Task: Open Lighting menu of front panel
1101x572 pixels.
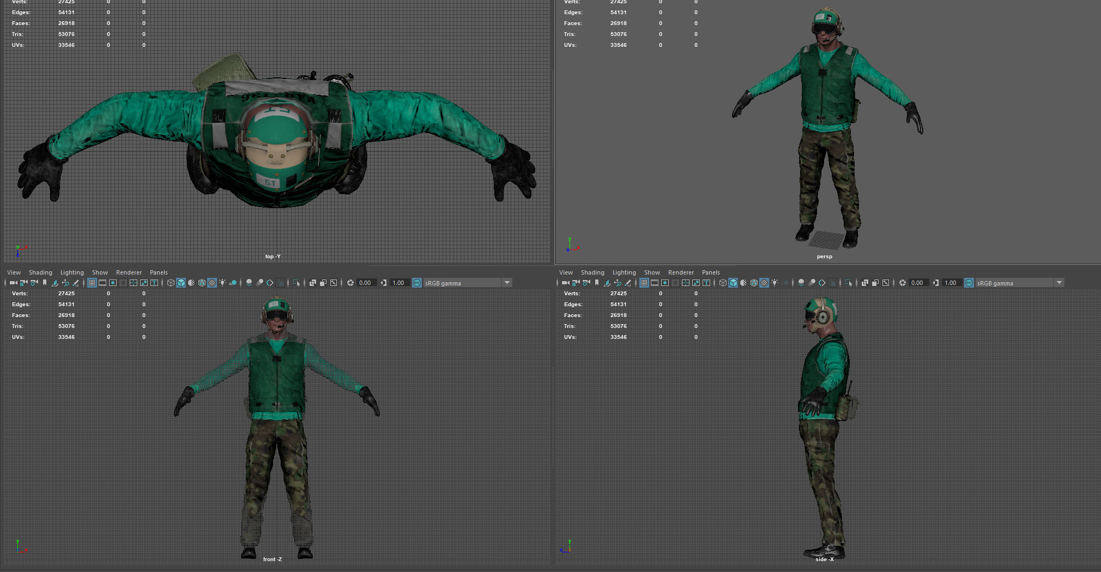Action: [72, 272]
